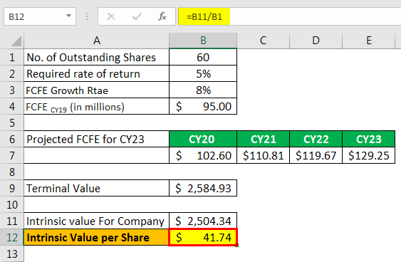Viewport: 401px width, 262px height.
Task: Expand the Name Box dropdown arrow
Action: click(x=68, y=16)
